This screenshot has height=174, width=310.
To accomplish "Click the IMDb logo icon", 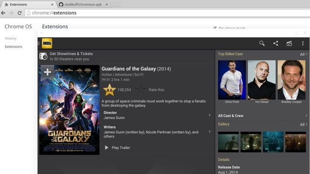I will [x=47, y=43].
